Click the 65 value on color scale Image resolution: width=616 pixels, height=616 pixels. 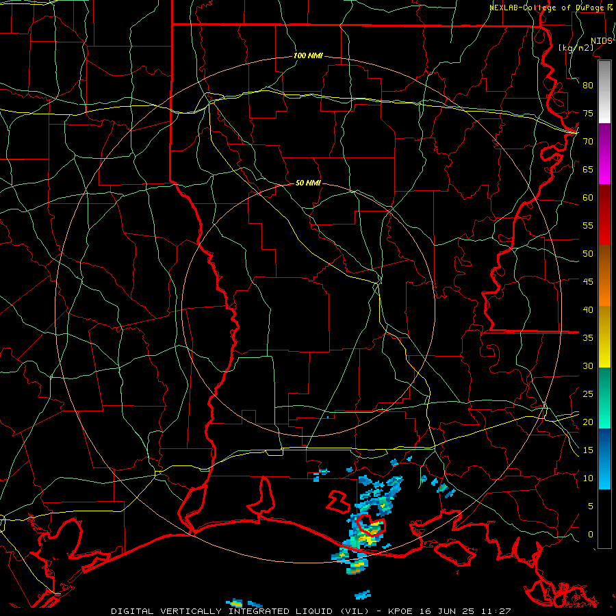click(x=588, y=170)
